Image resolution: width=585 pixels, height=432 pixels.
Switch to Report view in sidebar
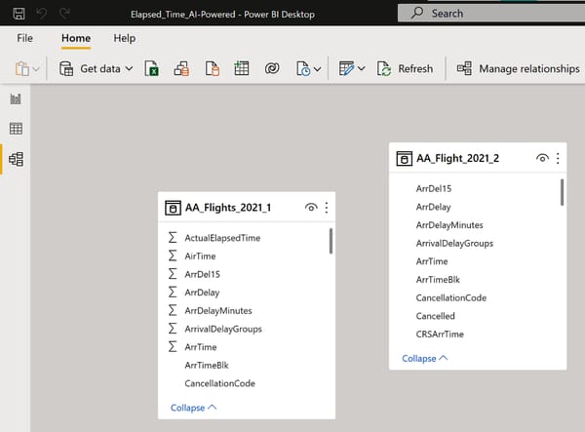point(16,99)
